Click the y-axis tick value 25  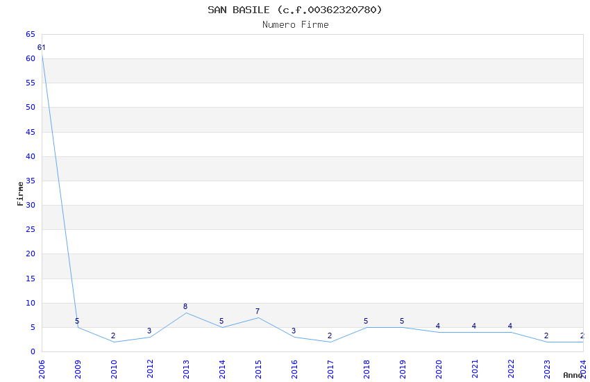click(31, 230)
